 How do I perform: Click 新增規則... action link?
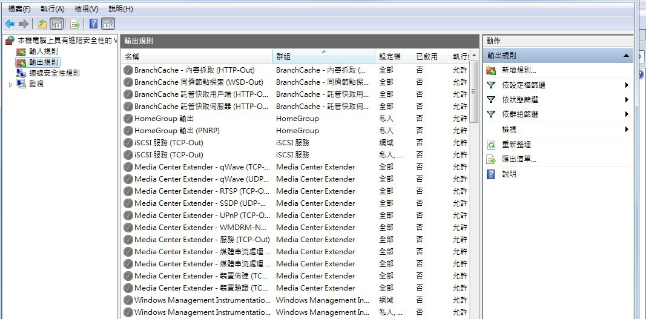click(x=519, y=70)
